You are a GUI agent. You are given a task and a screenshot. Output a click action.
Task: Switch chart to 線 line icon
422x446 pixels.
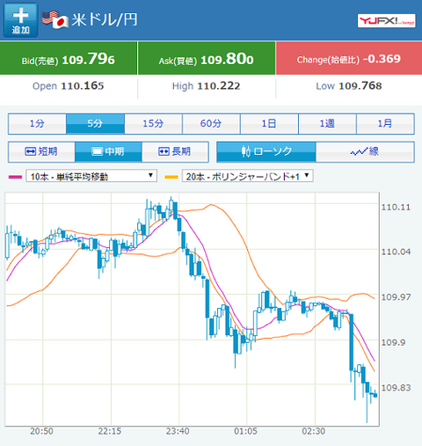(x=359, y=152)
